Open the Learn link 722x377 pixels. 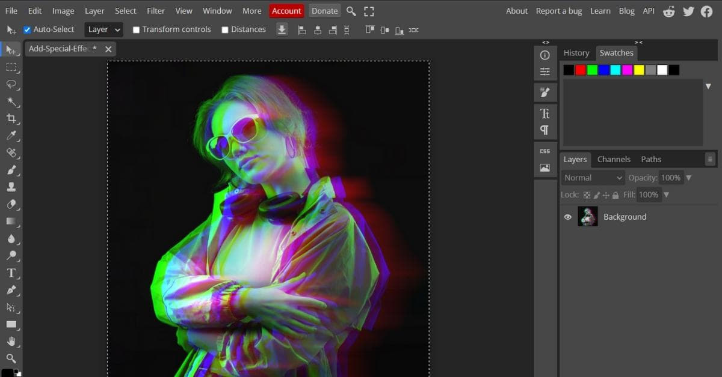(x=600, y=11)
